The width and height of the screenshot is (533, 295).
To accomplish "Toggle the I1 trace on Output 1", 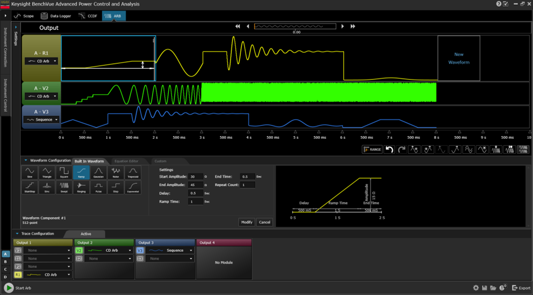I will point(18,258).
